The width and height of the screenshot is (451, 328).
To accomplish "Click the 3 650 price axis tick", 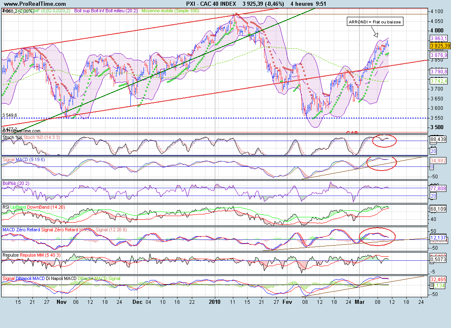I will [x=437, y=99].
